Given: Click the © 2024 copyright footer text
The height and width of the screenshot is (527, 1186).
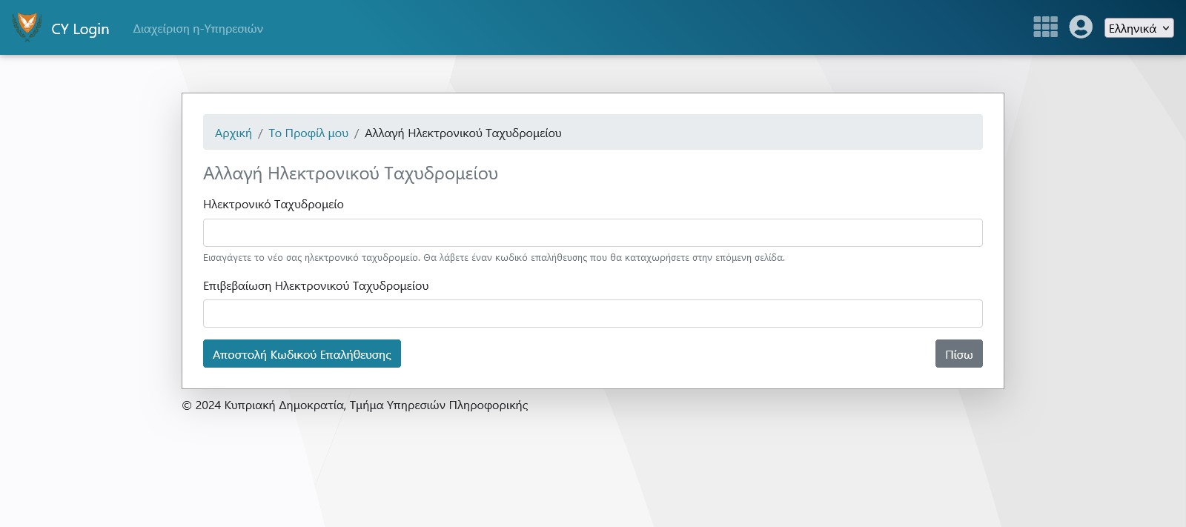Looking at the screenshot, I should [354, 405].
